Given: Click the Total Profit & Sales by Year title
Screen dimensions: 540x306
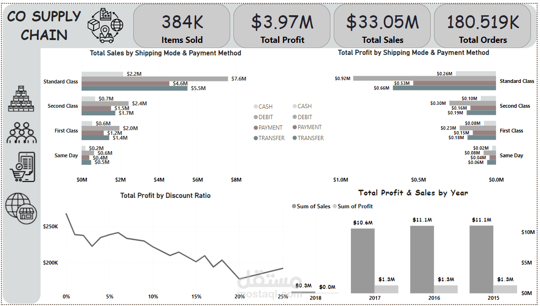Looking at the screenshot, I should click(x=413, y=193).
